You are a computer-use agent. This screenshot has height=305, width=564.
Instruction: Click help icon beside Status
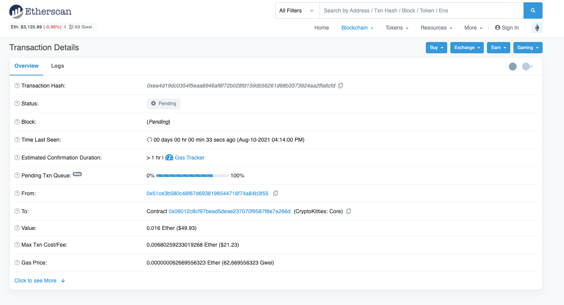tap(17, 103)
